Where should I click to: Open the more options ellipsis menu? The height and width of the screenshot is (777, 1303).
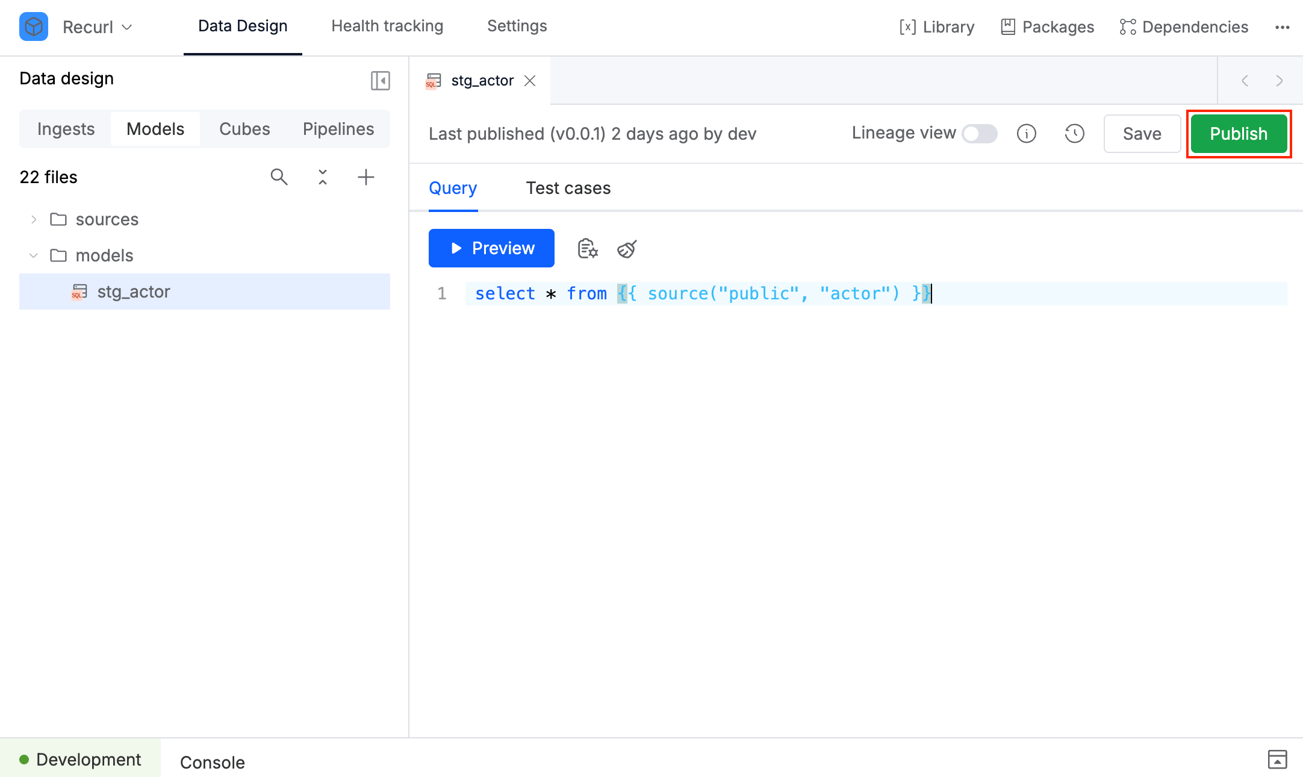pos(1282,27)
